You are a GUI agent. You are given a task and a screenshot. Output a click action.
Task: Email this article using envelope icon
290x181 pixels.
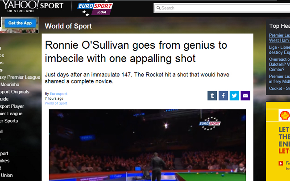(x=245, y=95)
